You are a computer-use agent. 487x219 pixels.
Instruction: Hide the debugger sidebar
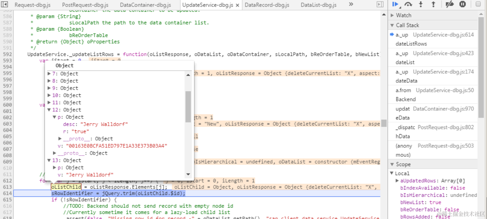(x=380, y=4)
